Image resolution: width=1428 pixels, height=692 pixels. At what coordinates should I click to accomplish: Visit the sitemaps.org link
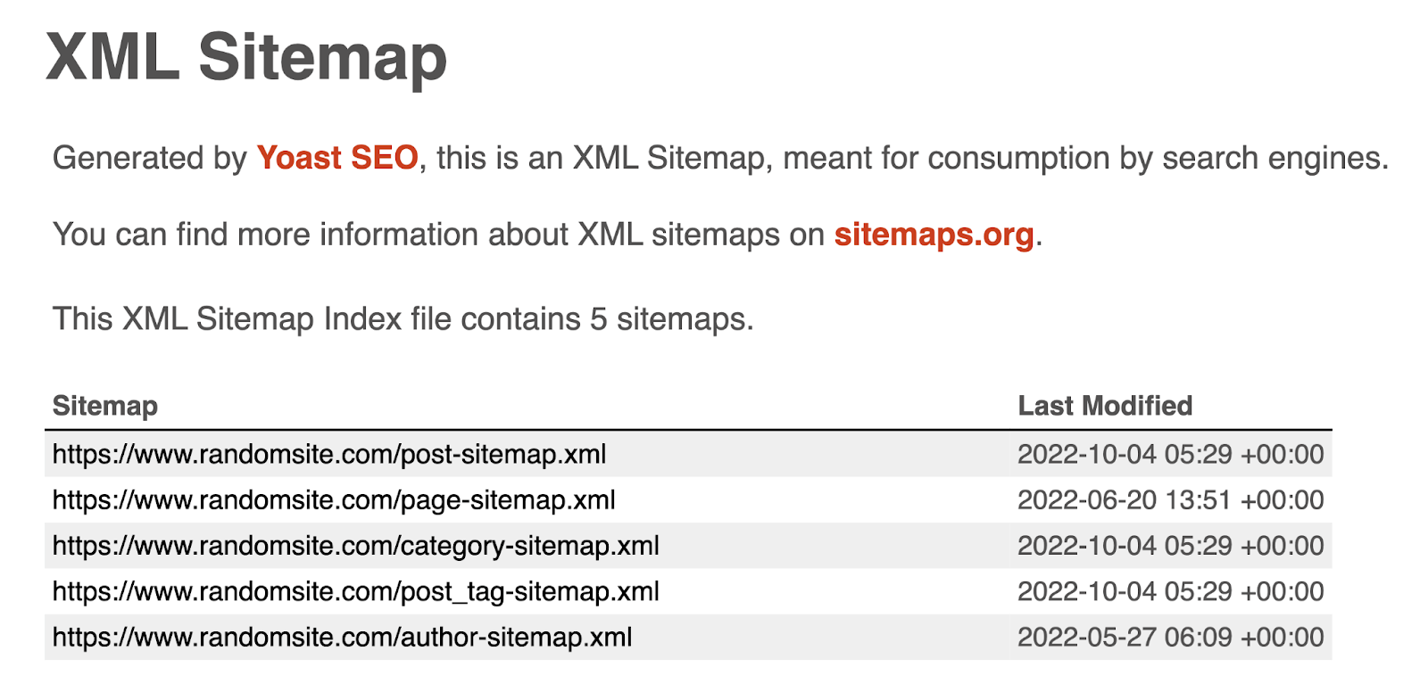coord(934,235)
